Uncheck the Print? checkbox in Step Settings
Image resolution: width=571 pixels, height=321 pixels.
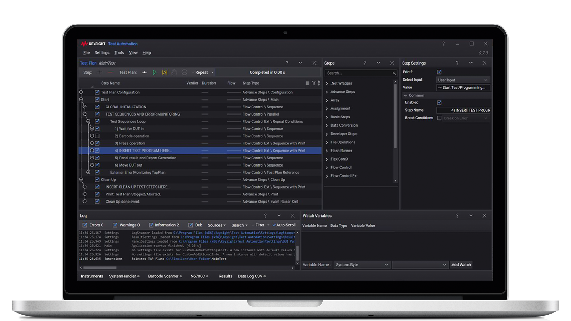point(439,72)
